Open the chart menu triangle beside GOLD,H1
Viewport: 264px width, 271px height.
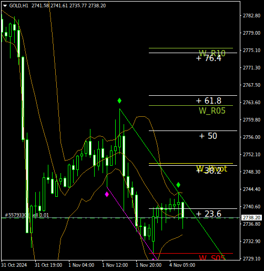pyautogui.click(x=5, y=6)
